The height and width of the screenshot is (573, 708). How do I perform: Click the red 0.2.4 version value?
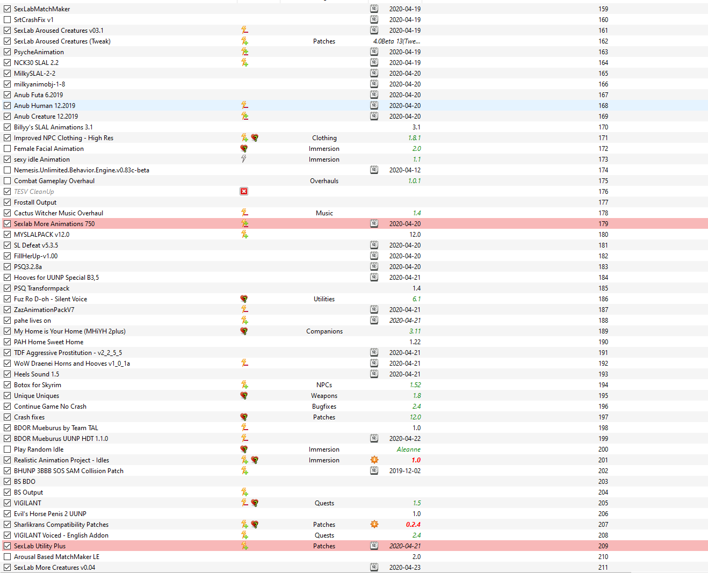point(413,525)
